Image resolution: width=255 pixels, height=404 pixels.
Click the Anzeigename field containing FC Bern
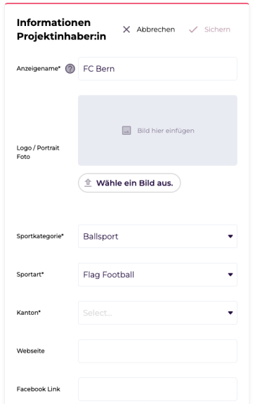point(157,69)
